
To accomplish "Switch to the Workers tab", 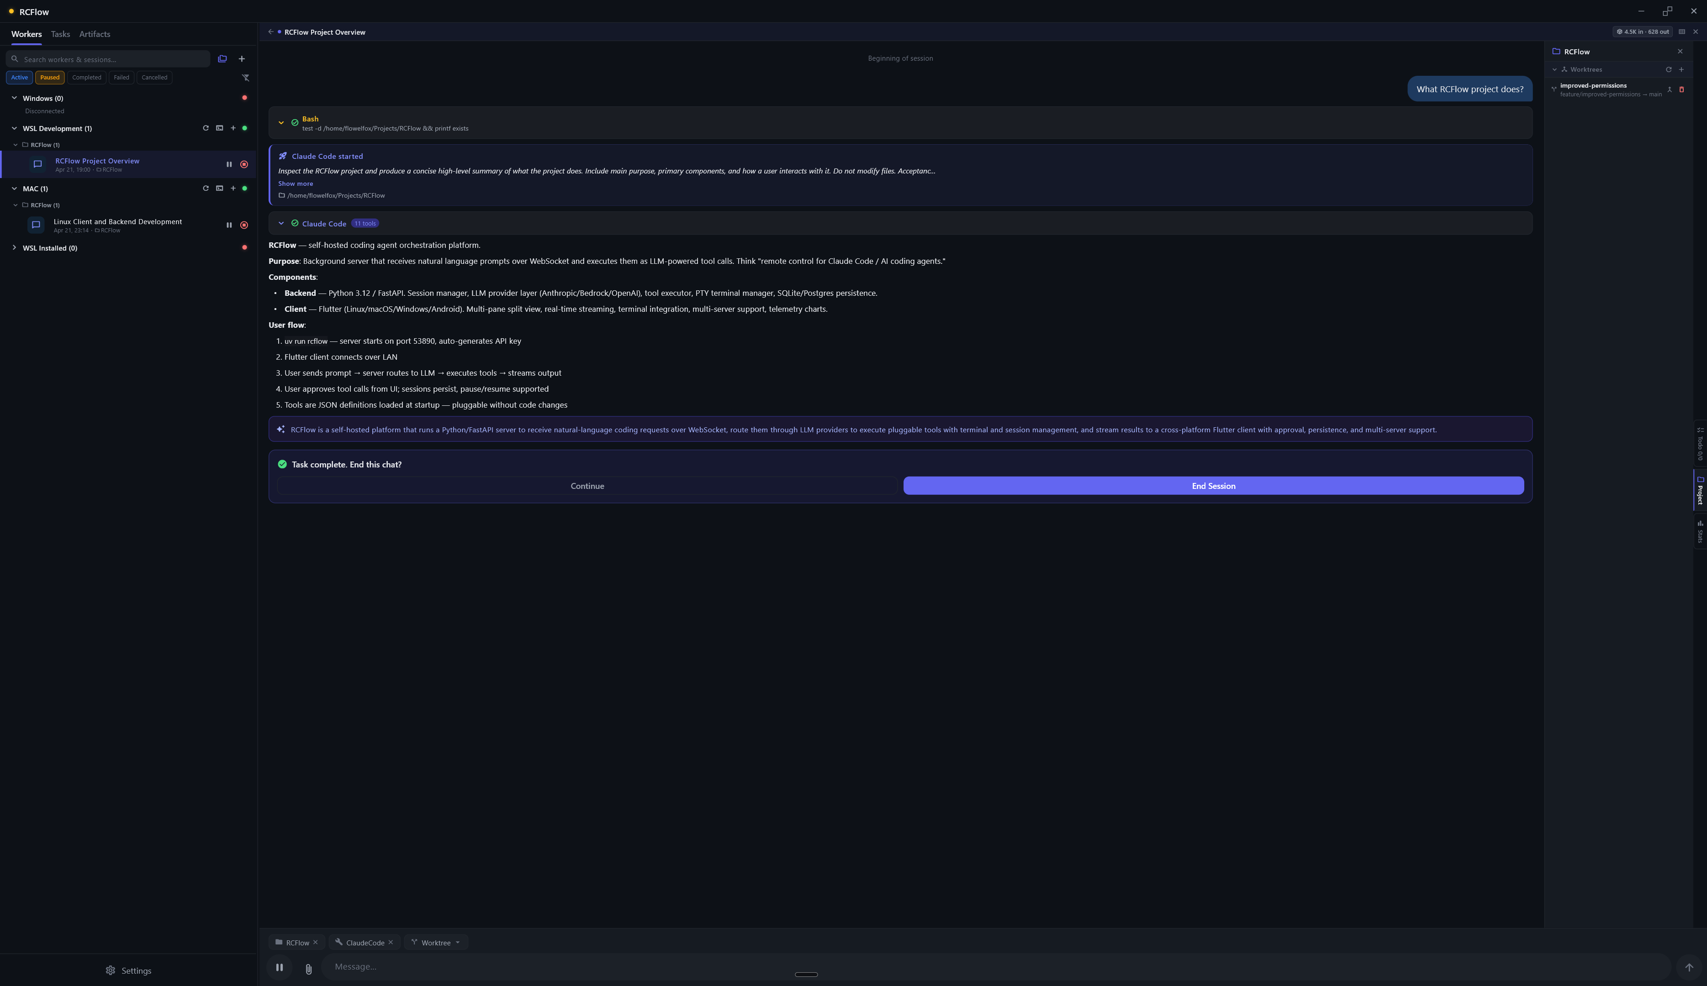I will tap(26, 34).
